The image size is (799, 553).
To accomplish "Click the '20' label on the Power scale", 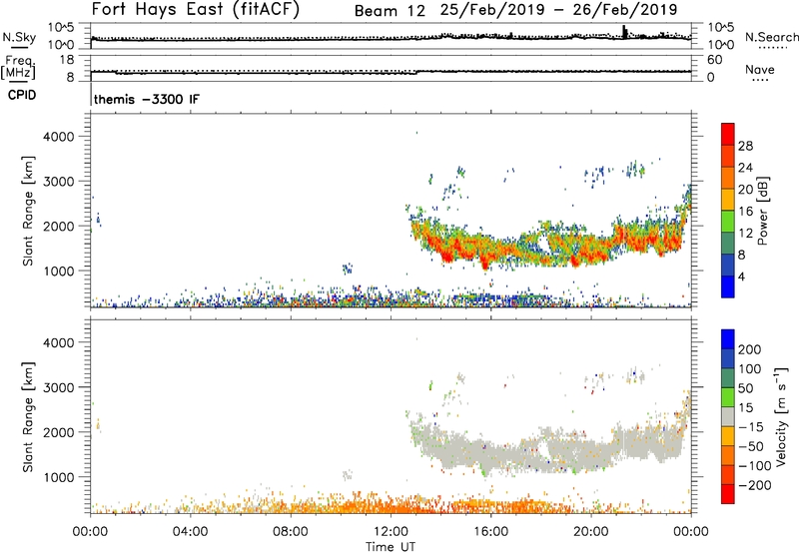I will pyautogui.click(x=745, y=190).
